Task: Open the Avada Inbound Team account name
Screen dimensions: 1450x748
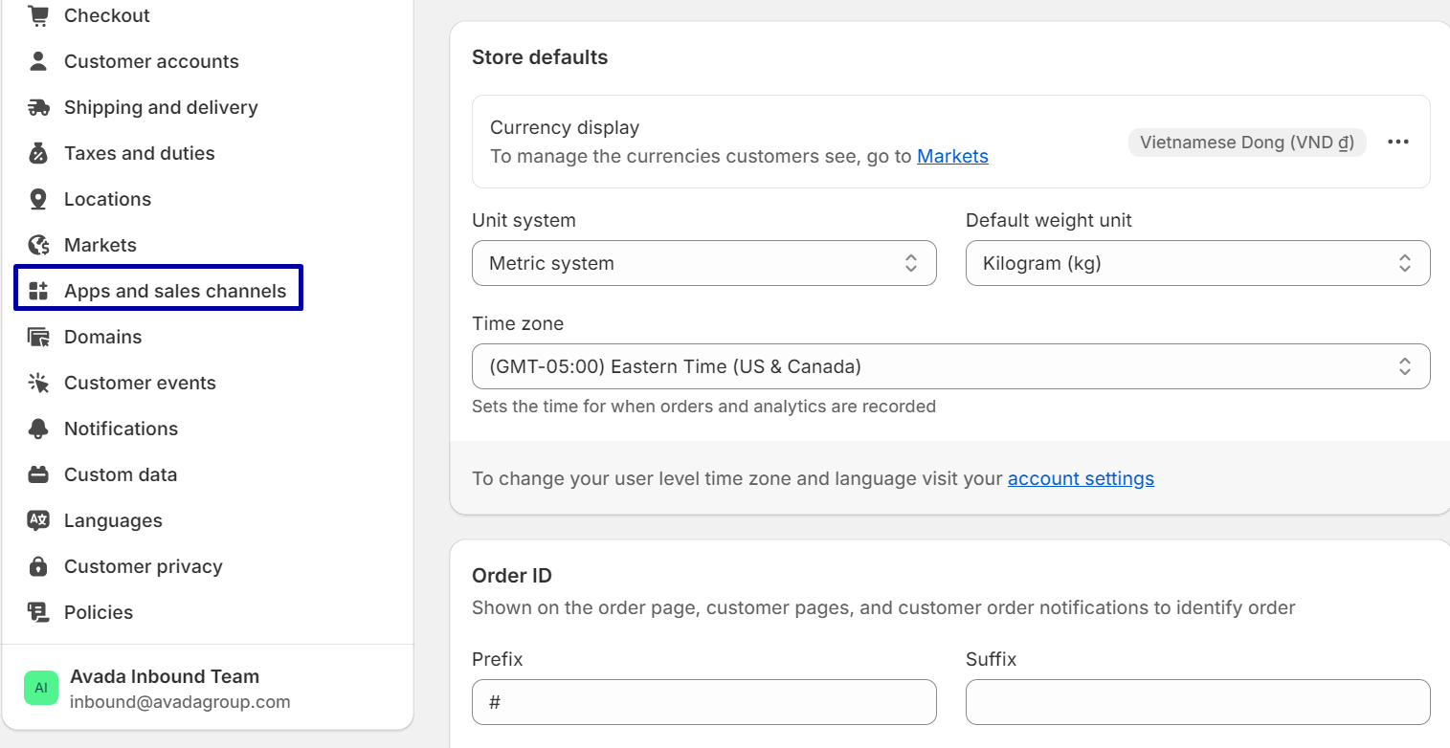Action: point(165,676)
